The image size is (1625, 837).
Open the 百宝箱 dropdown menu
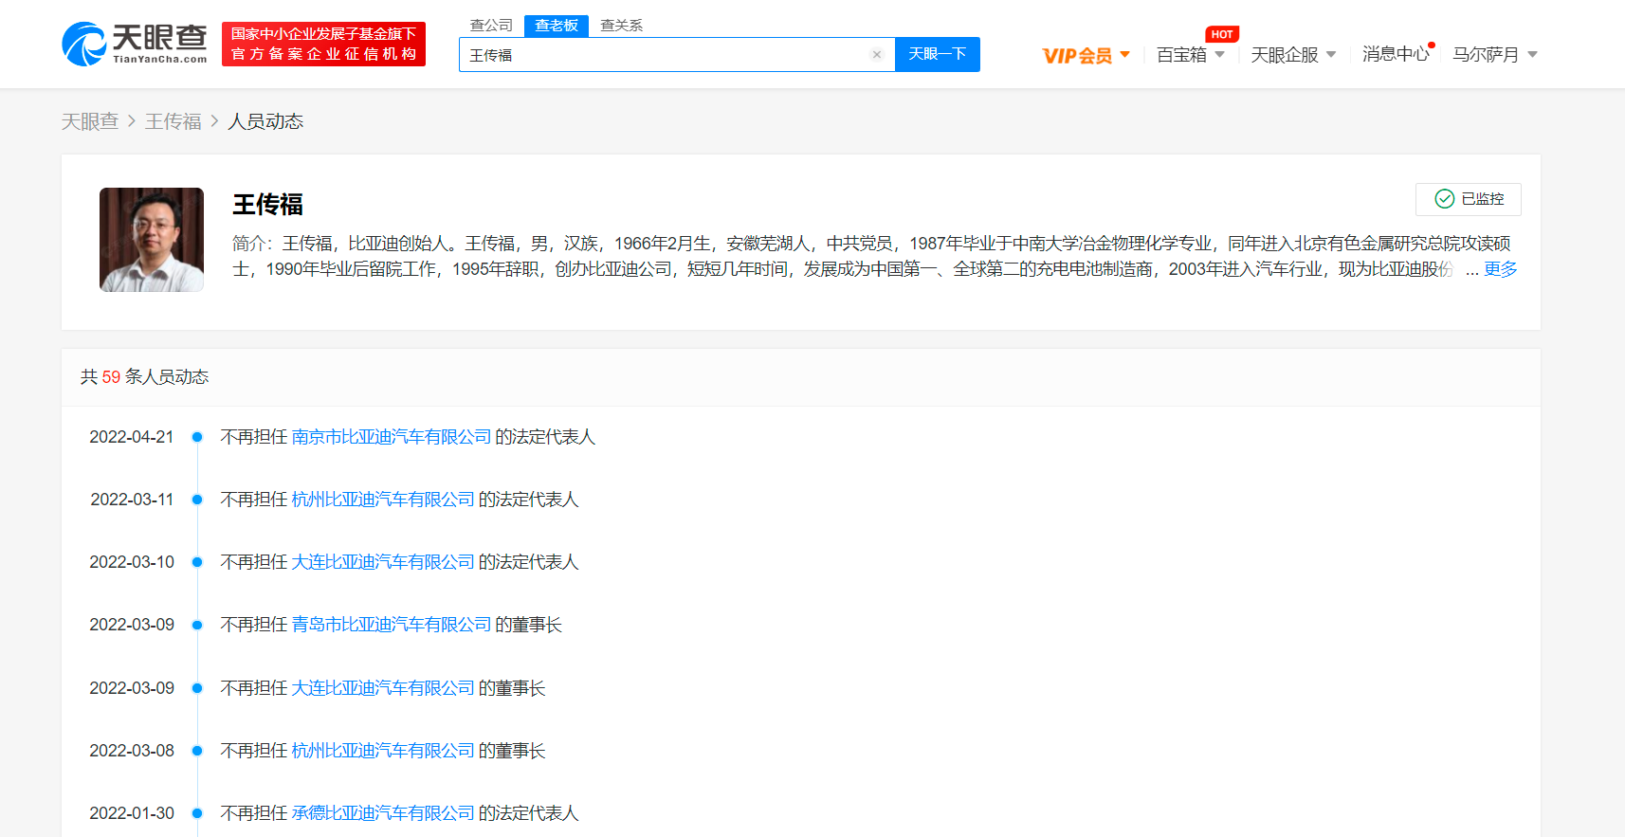tap(1190, 55)
